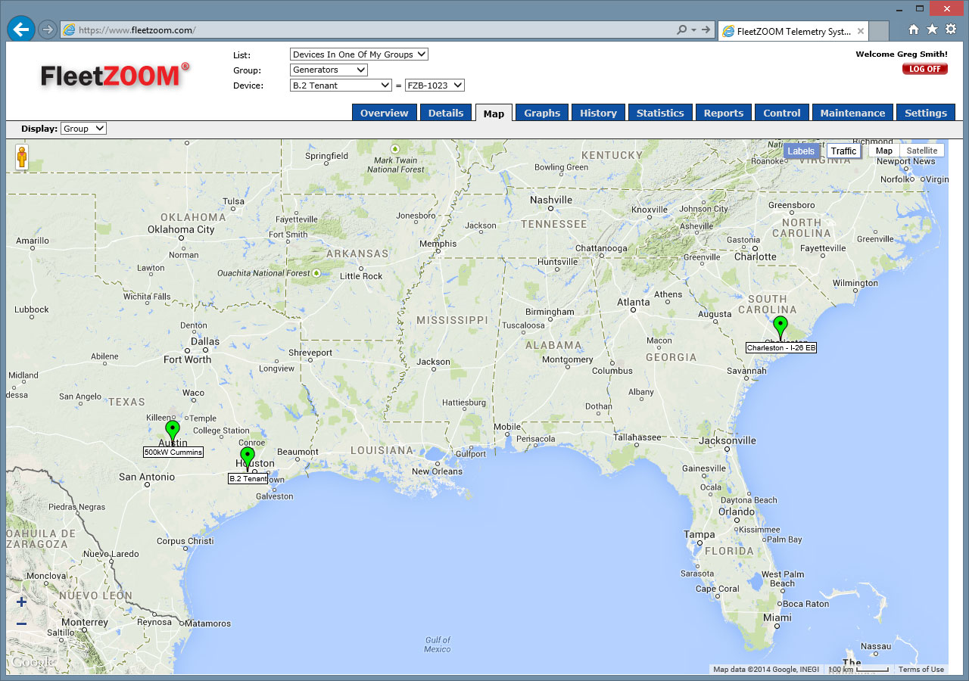Open the List dropdown
This screenshot has height=681, width=969.
tap(359, 54)
